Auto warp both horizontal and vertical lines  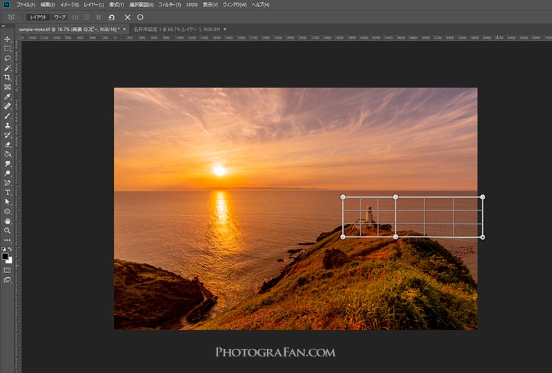(99, 17)
